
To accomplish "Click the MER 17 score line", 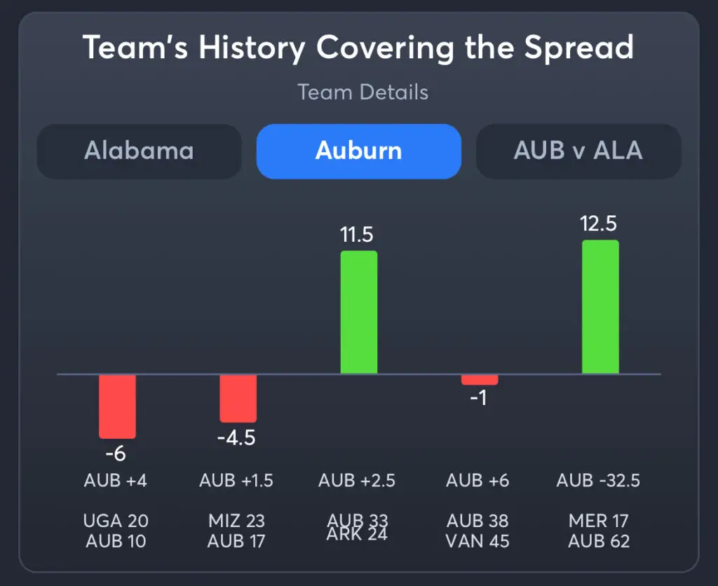I will pos(598,521).
